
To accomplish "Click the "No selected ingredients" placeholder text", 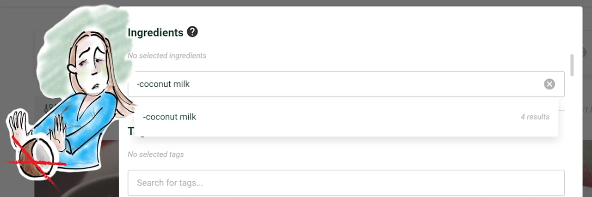I will pyautogui.click(x=167, y=56).
